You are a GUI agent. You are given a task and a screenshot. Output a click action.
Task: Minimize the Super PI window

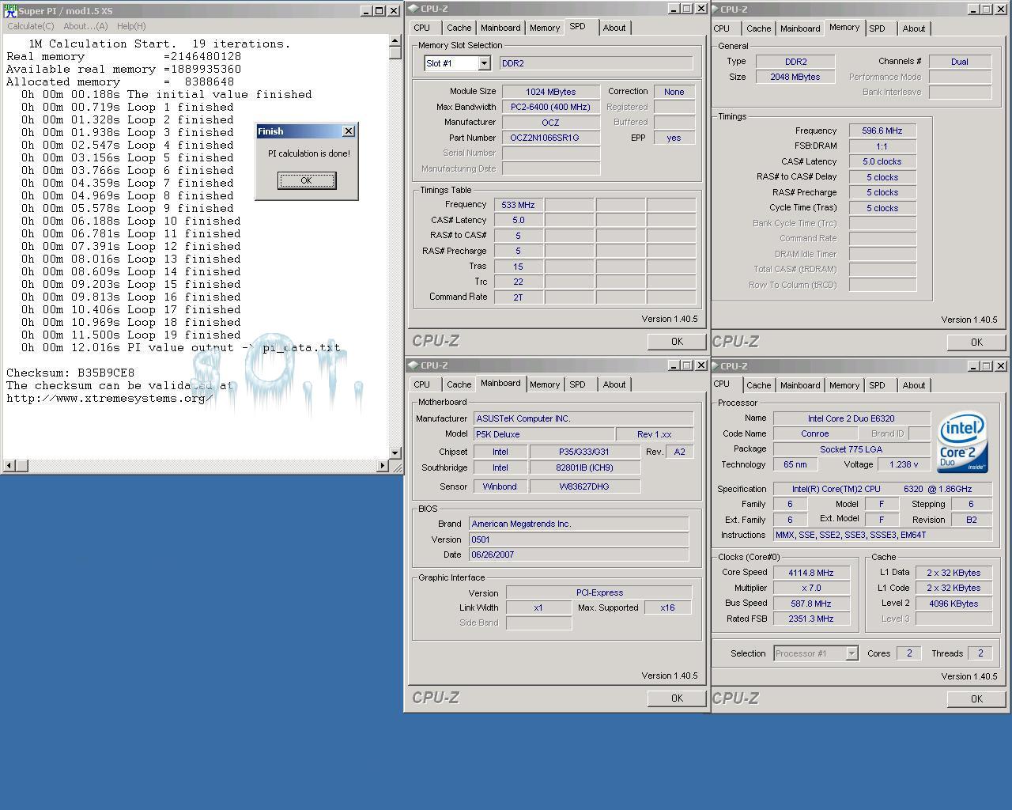pyautogui.click(x=366, y=11)
